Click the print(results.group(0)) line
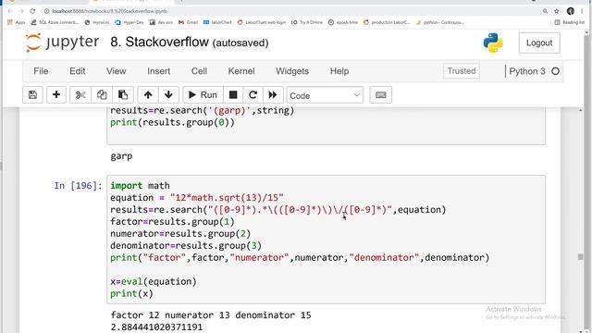 click(x=172, y=122)
